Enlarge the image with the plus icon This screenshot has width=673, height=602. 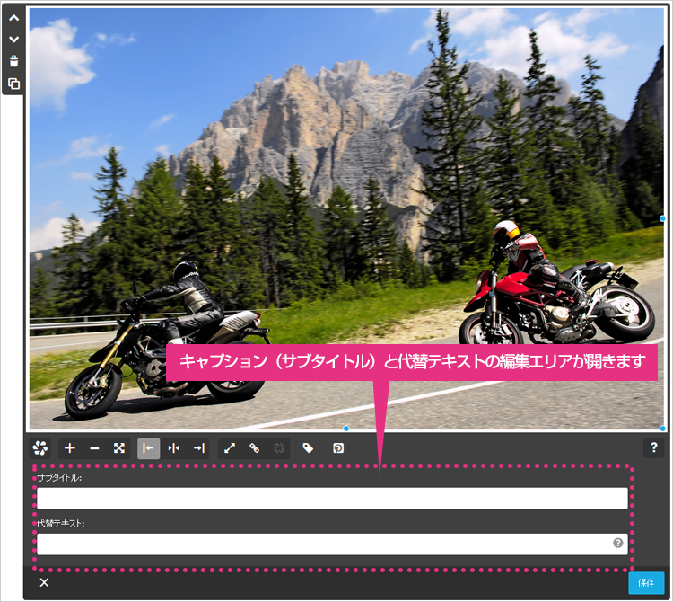[69, 448]
